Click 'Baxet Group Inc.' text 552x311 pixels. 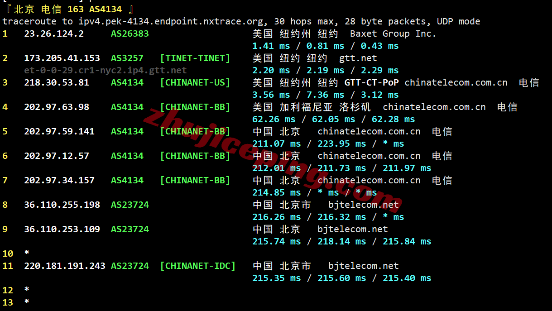click(393, 33)
